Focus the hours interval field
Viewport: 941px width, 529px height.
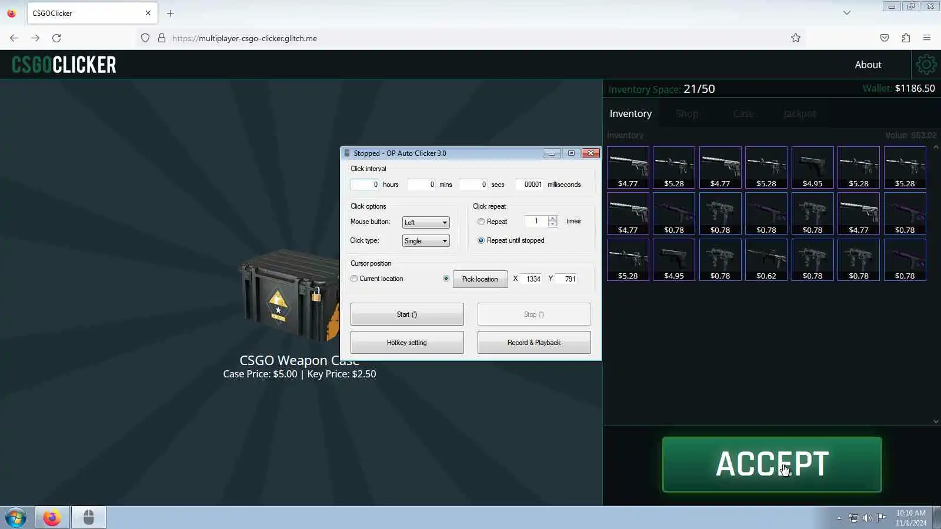point(365,185)
